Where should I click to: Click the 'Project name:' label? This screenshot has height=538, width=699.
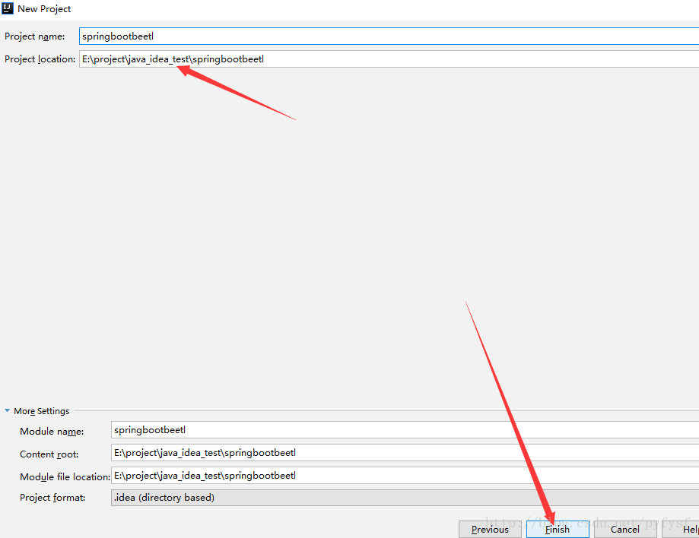pyautogui.click(x=35, y=36)
